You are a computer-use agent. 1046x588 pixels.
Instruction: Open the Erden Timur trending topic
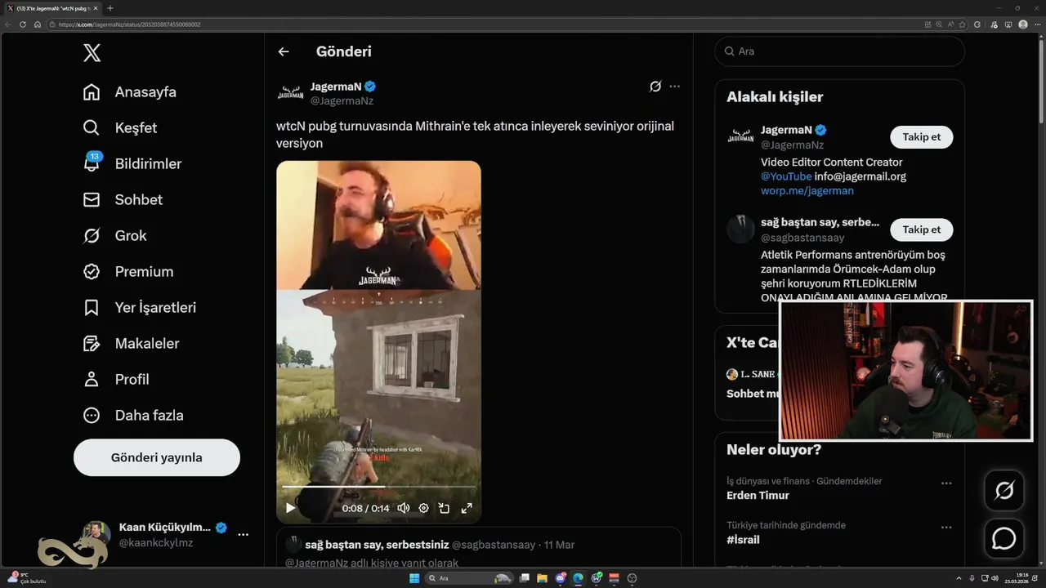click(758, 495)
